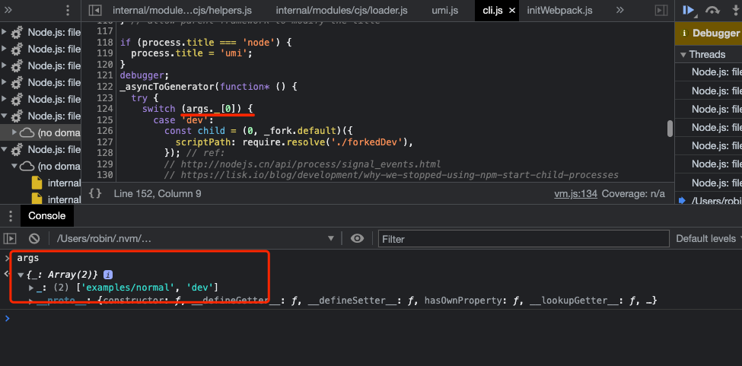
Task: Clear the console
Action: (x=34, y=239)
